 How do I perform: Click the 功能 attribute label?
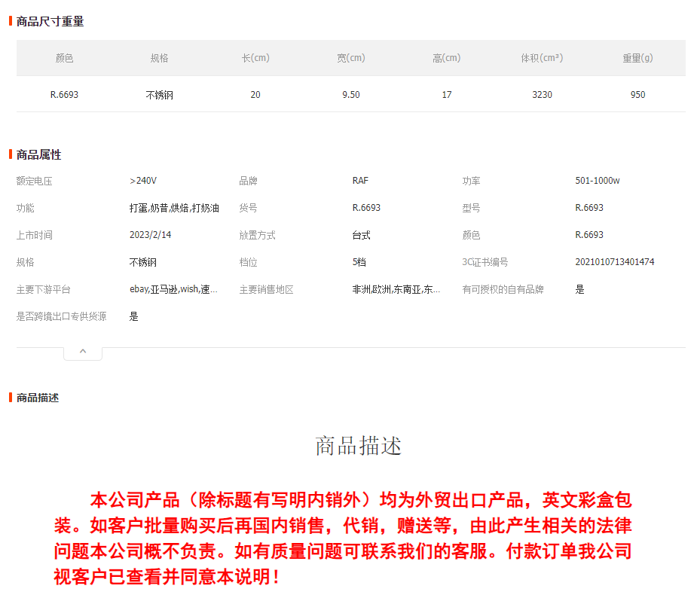click(25, 208)
